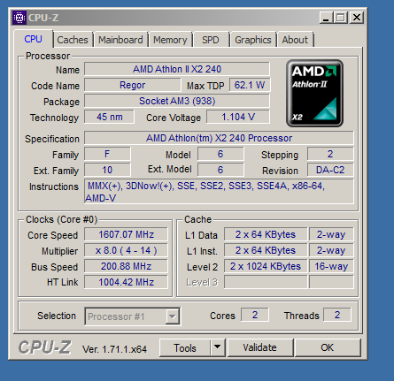Click the Level 2 size 2 x 1024 KBytes
Image resolution: width=394 pixels, height=381 pixels.
[266, 266]
